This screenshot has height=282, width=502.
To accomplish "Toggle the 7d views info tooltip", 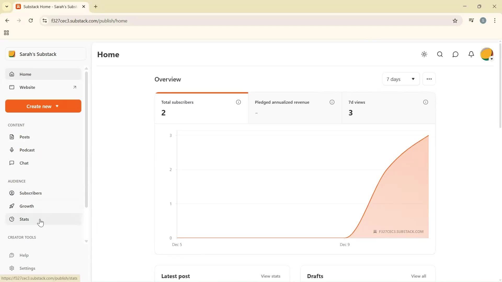I will pos(425,102).
